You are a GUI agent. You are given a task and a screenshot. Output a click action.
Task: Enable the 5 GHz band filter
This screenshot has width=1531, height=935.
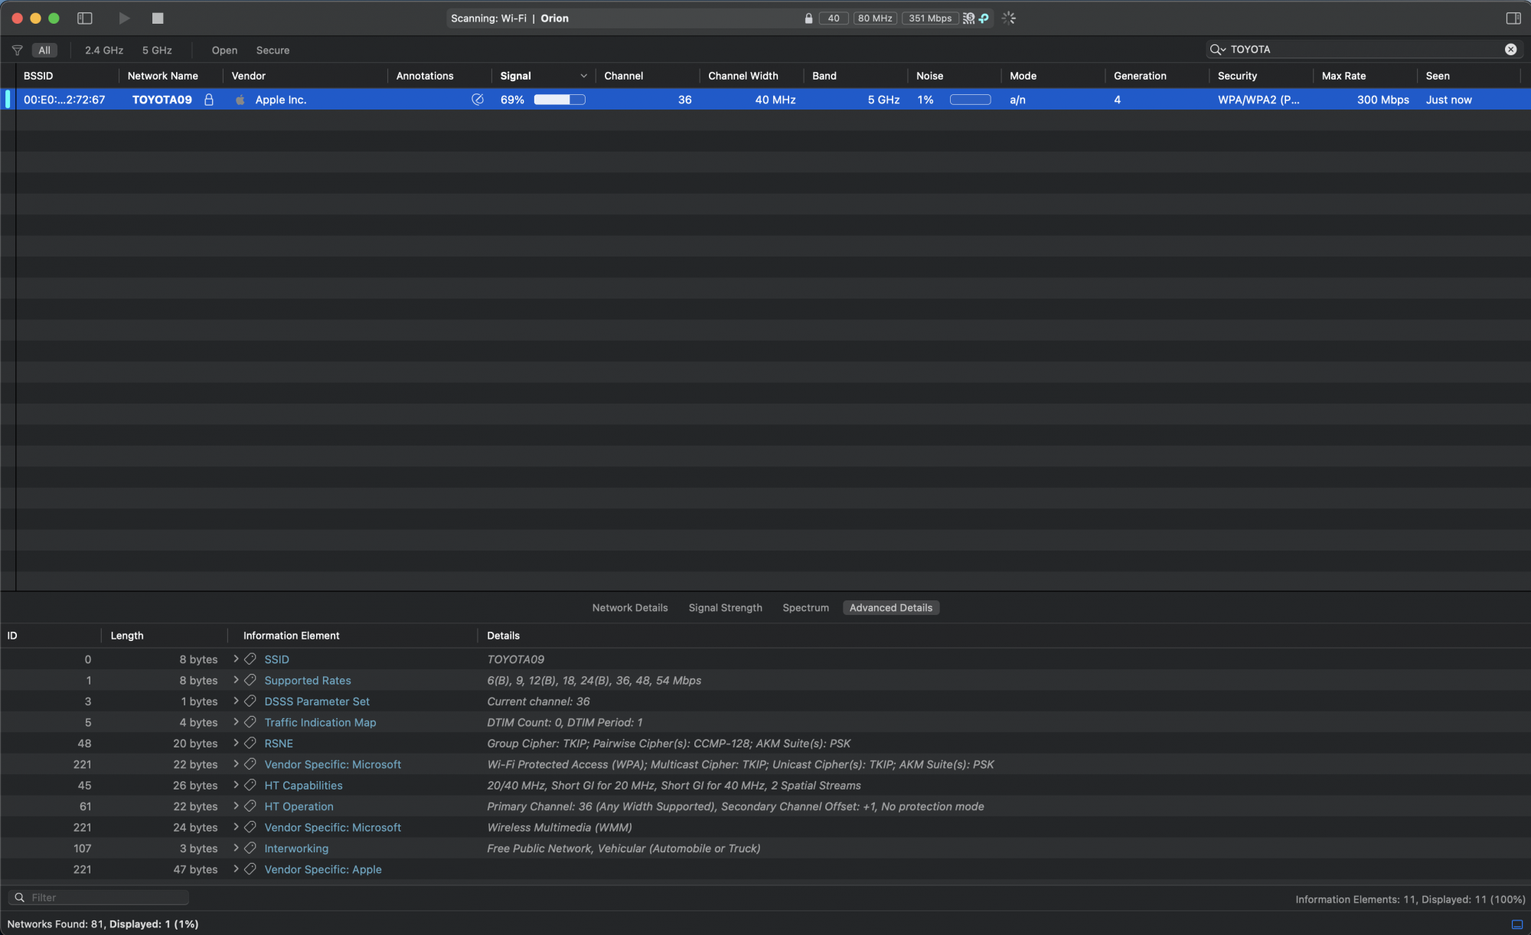tap(157, 51)
